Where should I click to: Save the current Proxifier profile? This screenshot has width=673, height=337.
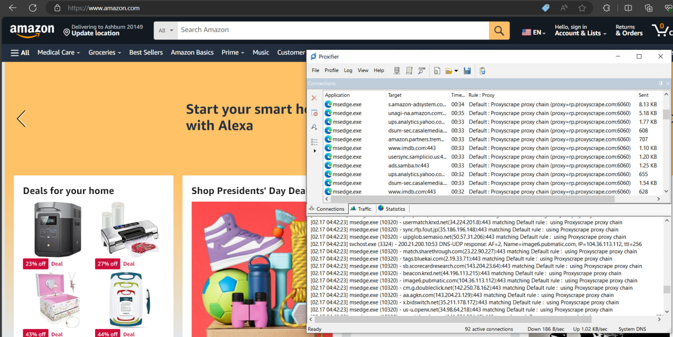[x=467, y=70]
